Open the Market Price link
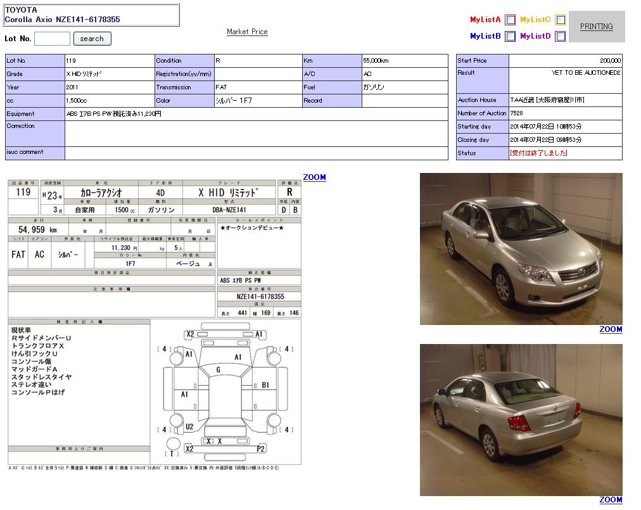Image resolution: width=641 pixels, height=510 pixels. click(x=247, y=32)
